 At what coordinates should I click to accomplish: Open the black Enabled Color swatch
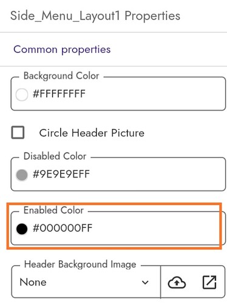(x=22, y=229)
